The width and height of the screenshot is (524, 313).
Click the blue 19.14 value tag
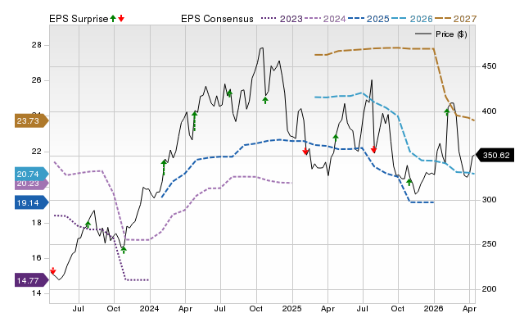31,202
